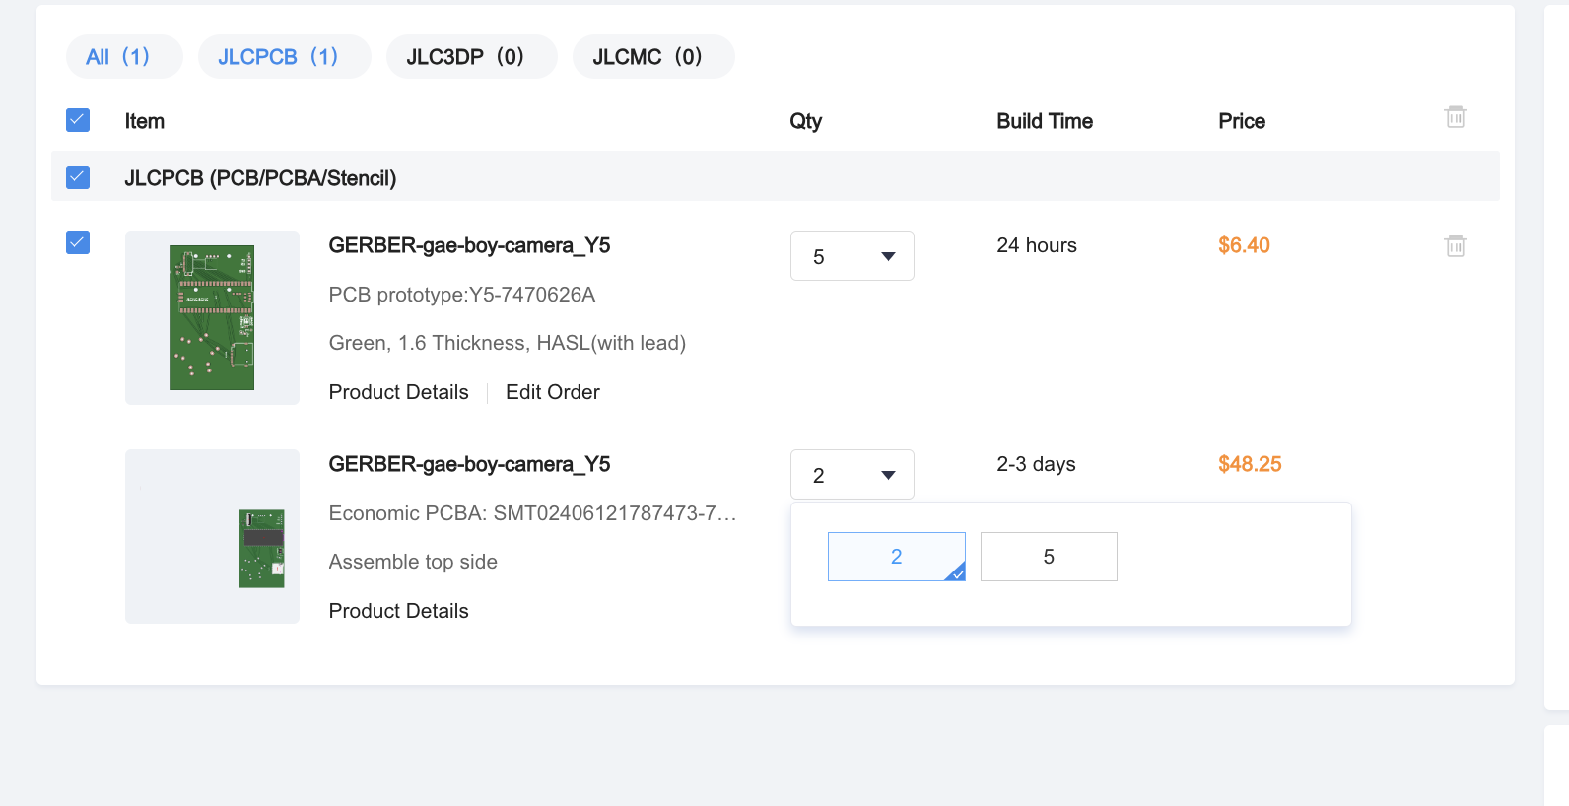Screen dimensions: 1569x806
Task: Click the Build Time column header
Action: (x=1045, y=121)
